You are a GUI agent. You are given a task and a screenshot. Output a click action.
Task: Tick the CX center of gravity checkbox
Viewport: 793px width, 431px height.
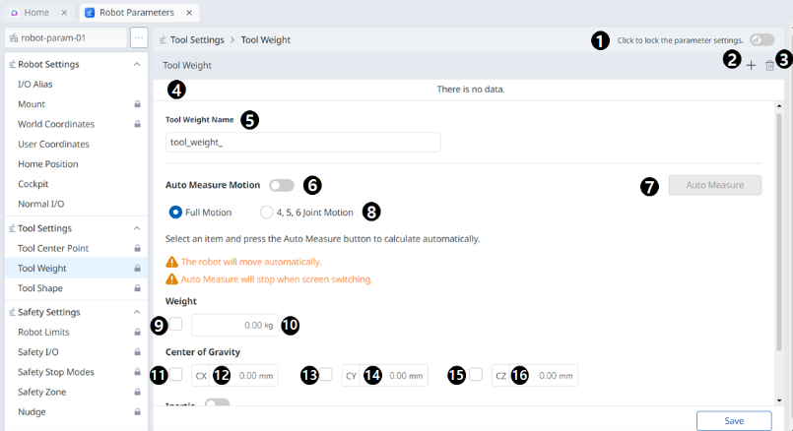tap(175, 374)
